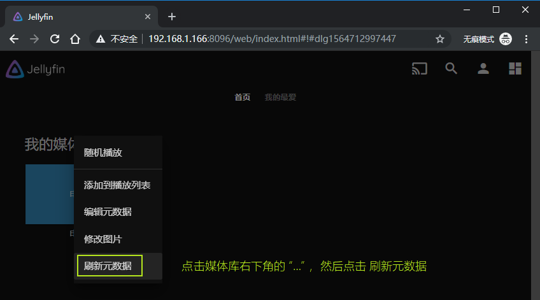540x300 pixels.
Task: Click the dashboard grid icon
Action: pyautogui.click(x=515, y=69)
